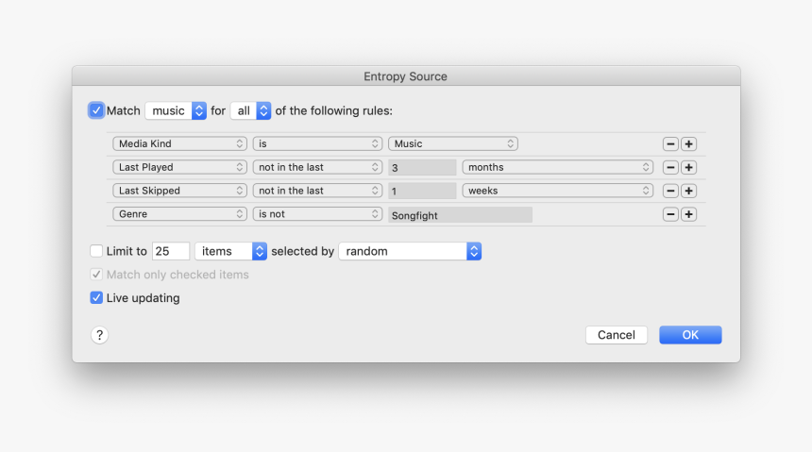Click the Songfight genre text field
The height and width of the screenshot is (452, 812).
click(461, 215)
